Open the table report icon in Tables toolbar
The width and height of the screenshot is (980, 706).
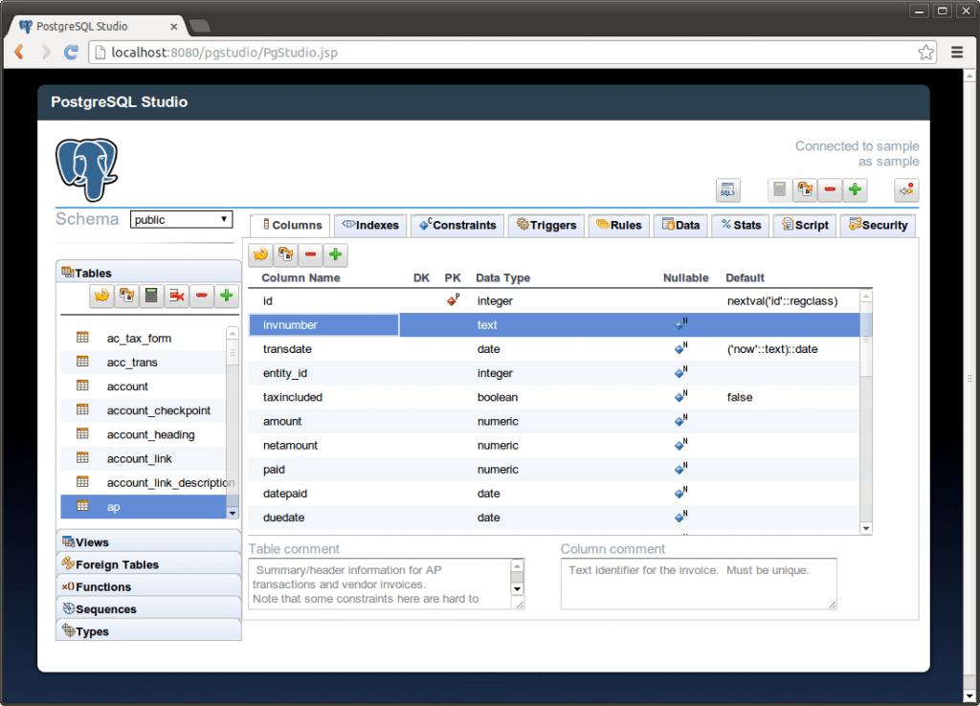151,296
